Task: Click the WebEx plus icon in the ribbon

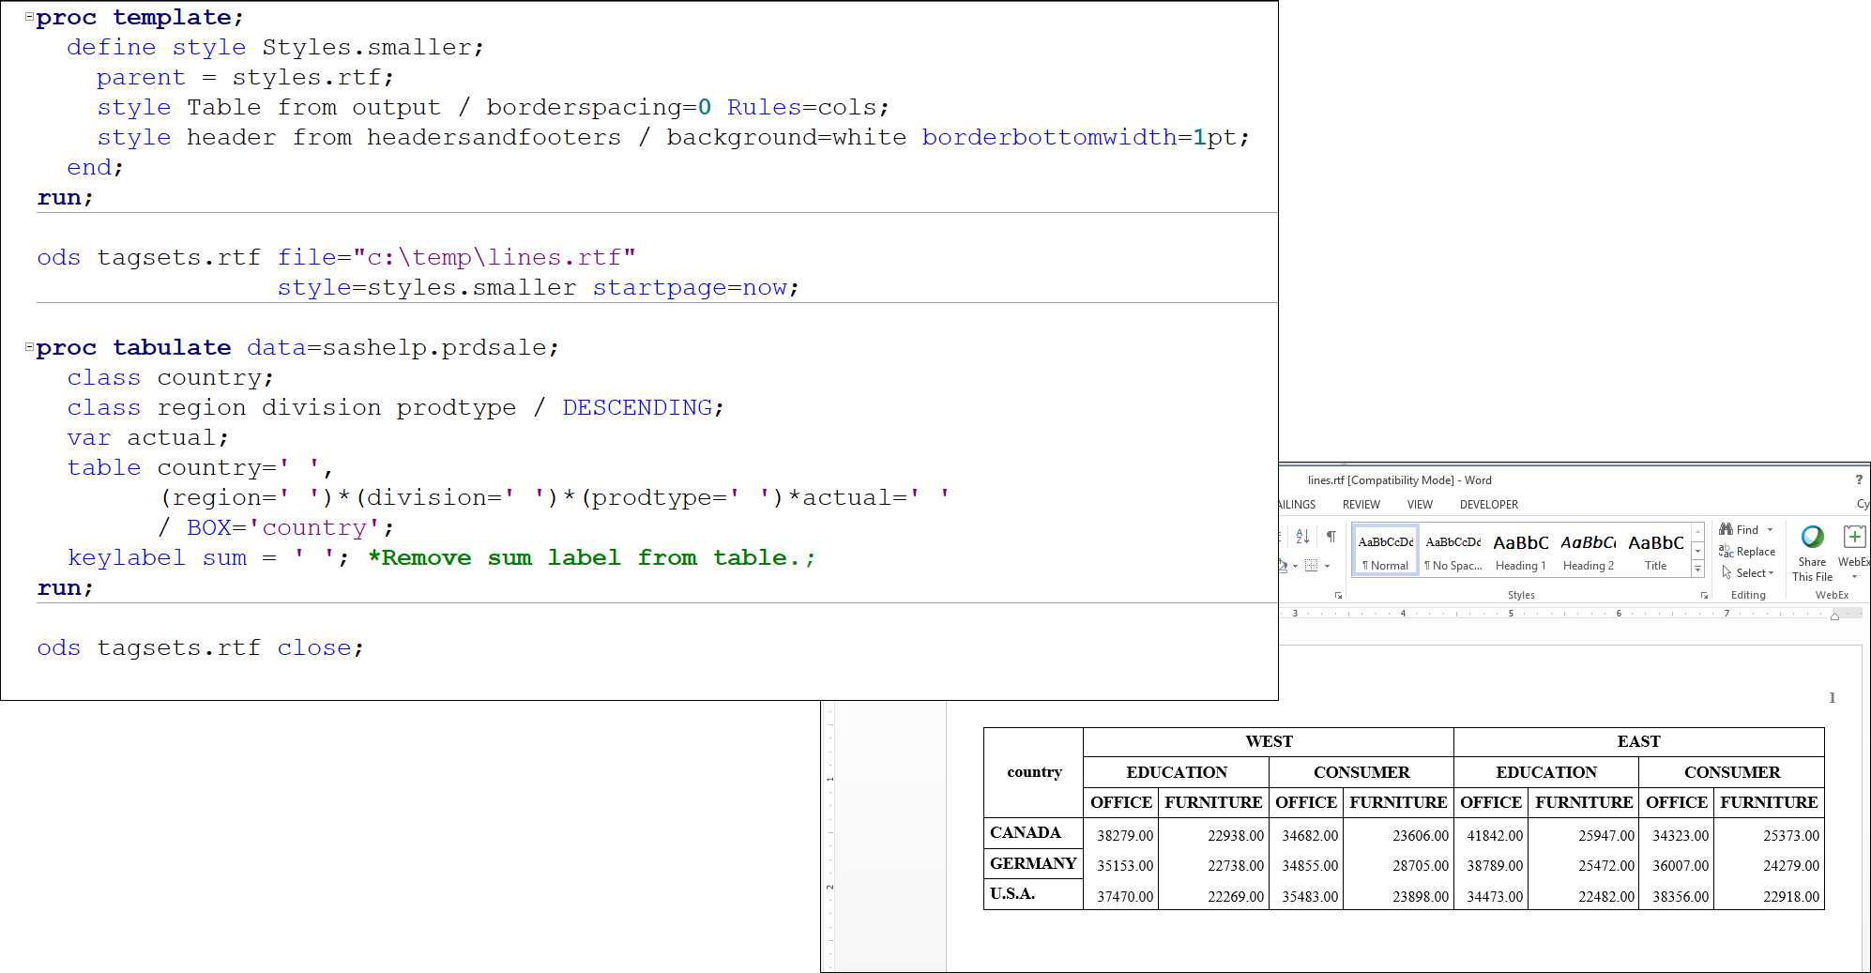Action: [1855, 538]
